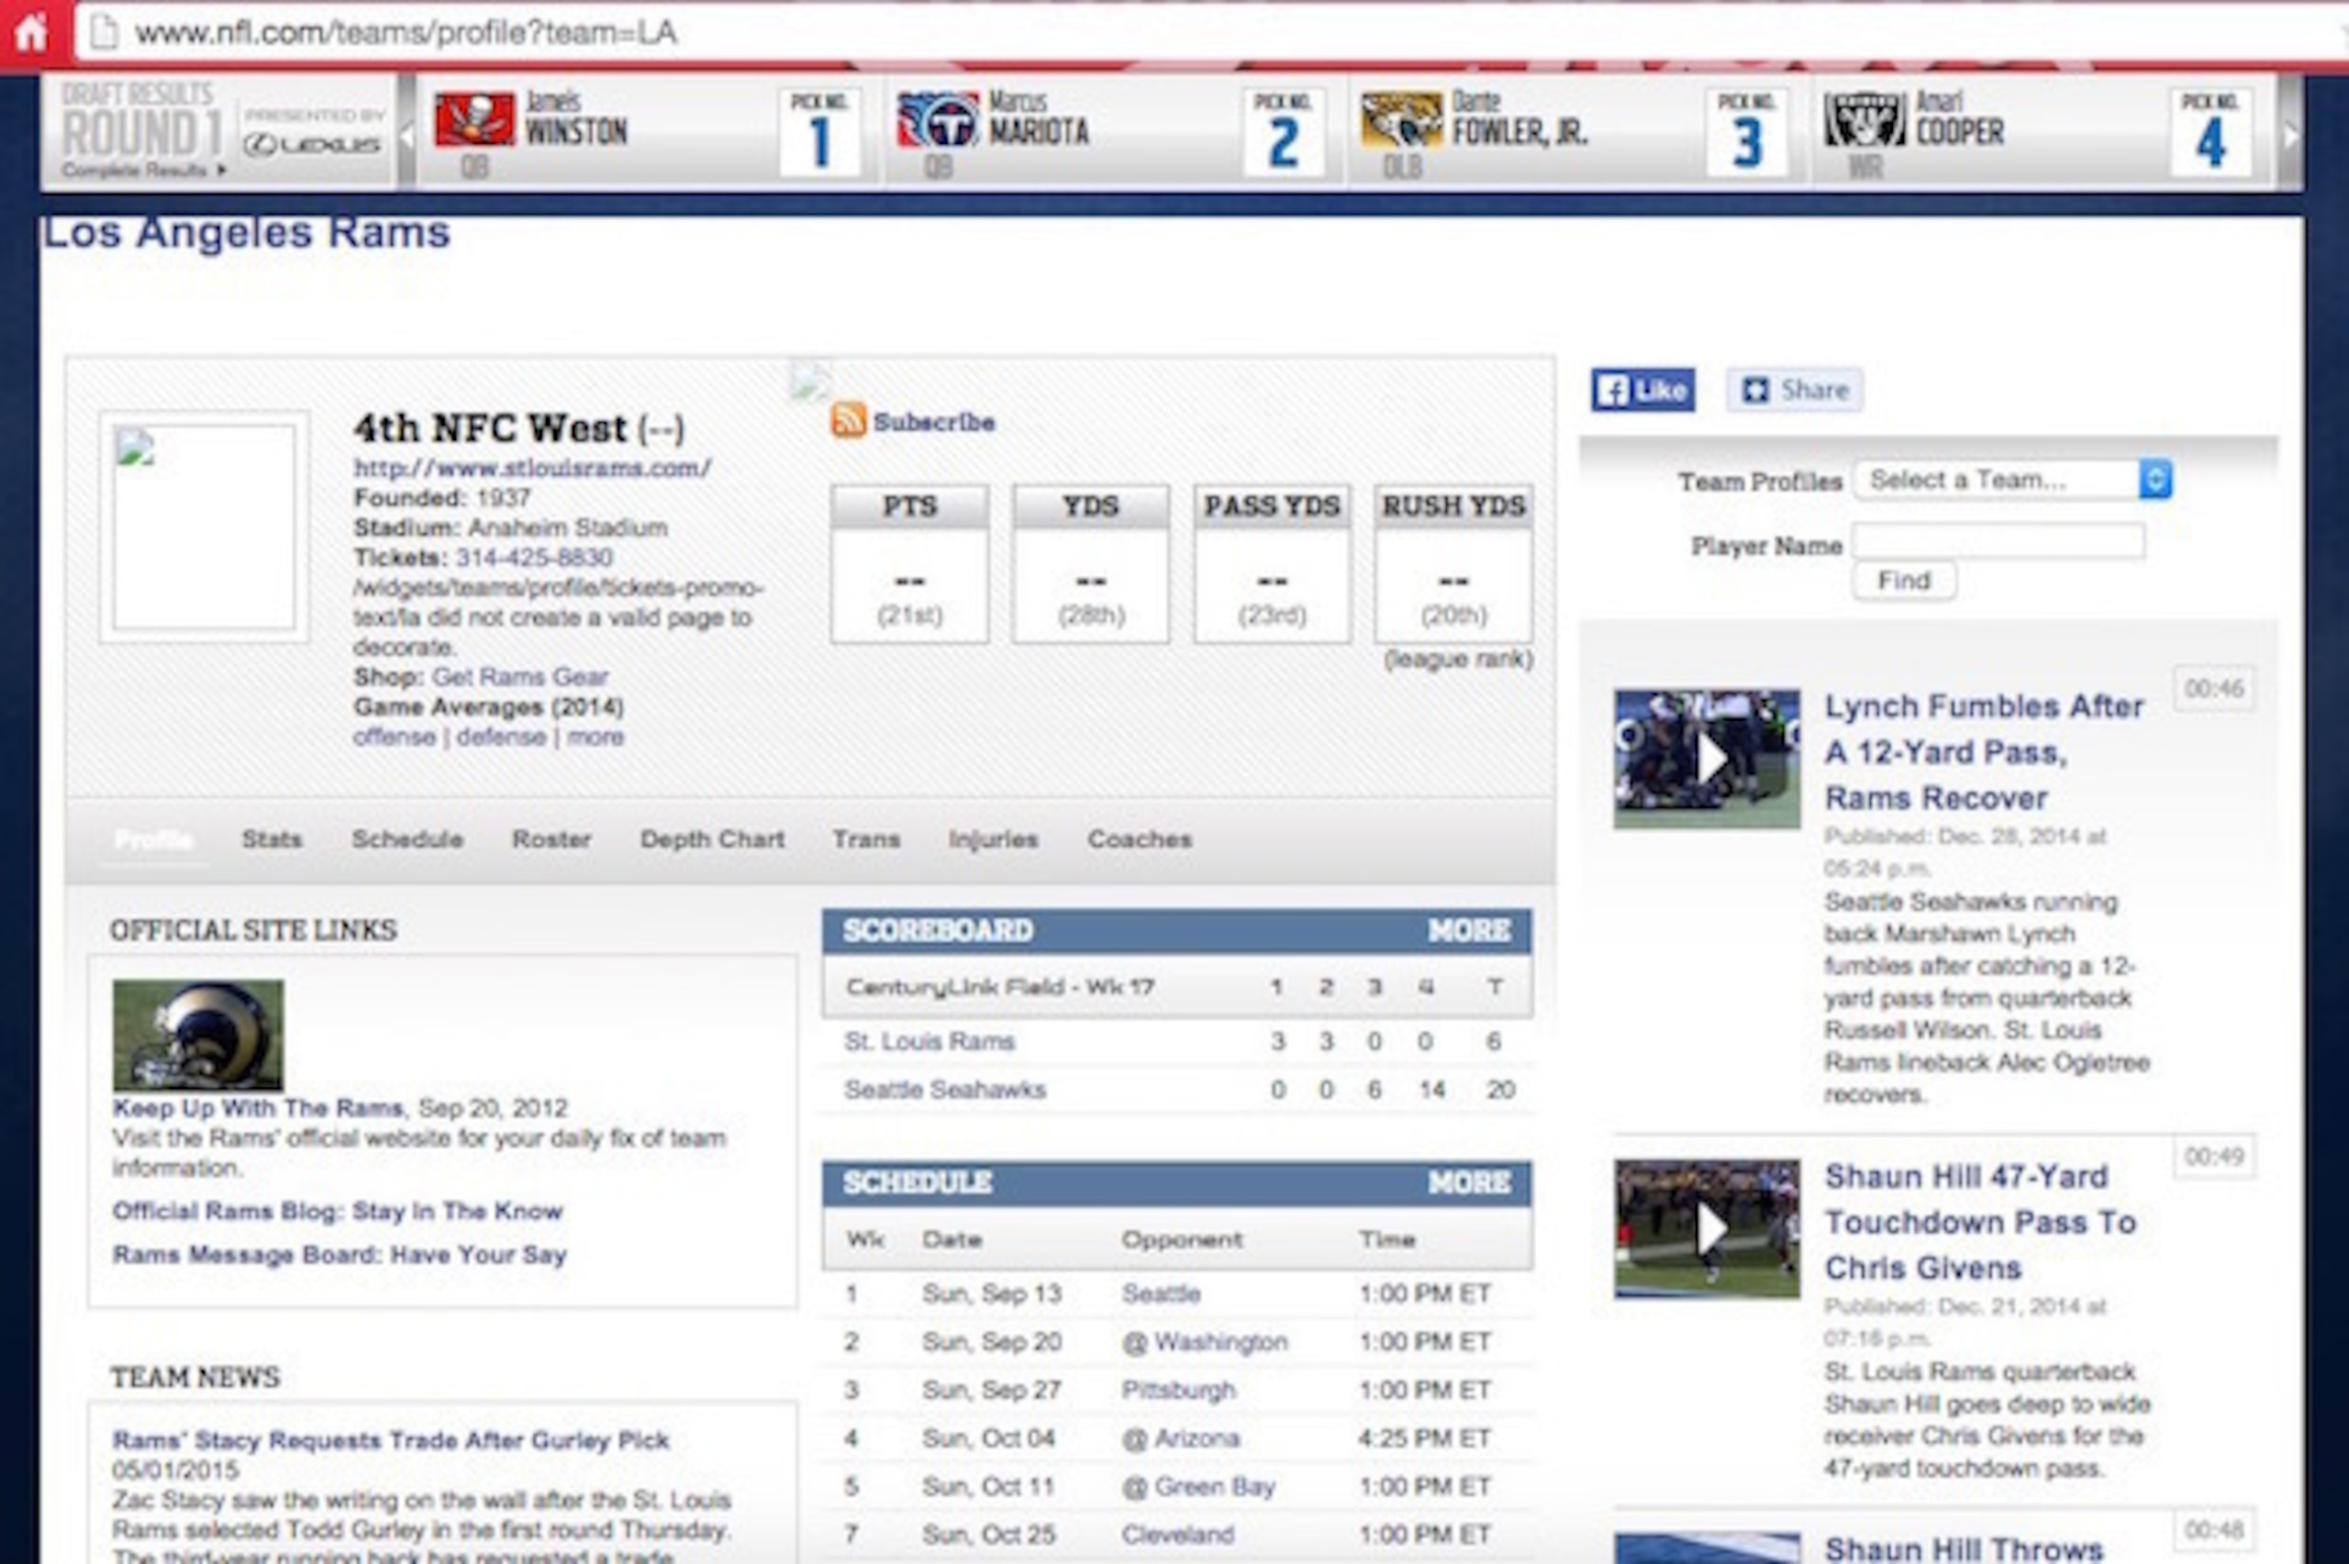Switch to the Schedule tab
The width and height of the screenshot is (2349, 1564).
click(407, 838)
